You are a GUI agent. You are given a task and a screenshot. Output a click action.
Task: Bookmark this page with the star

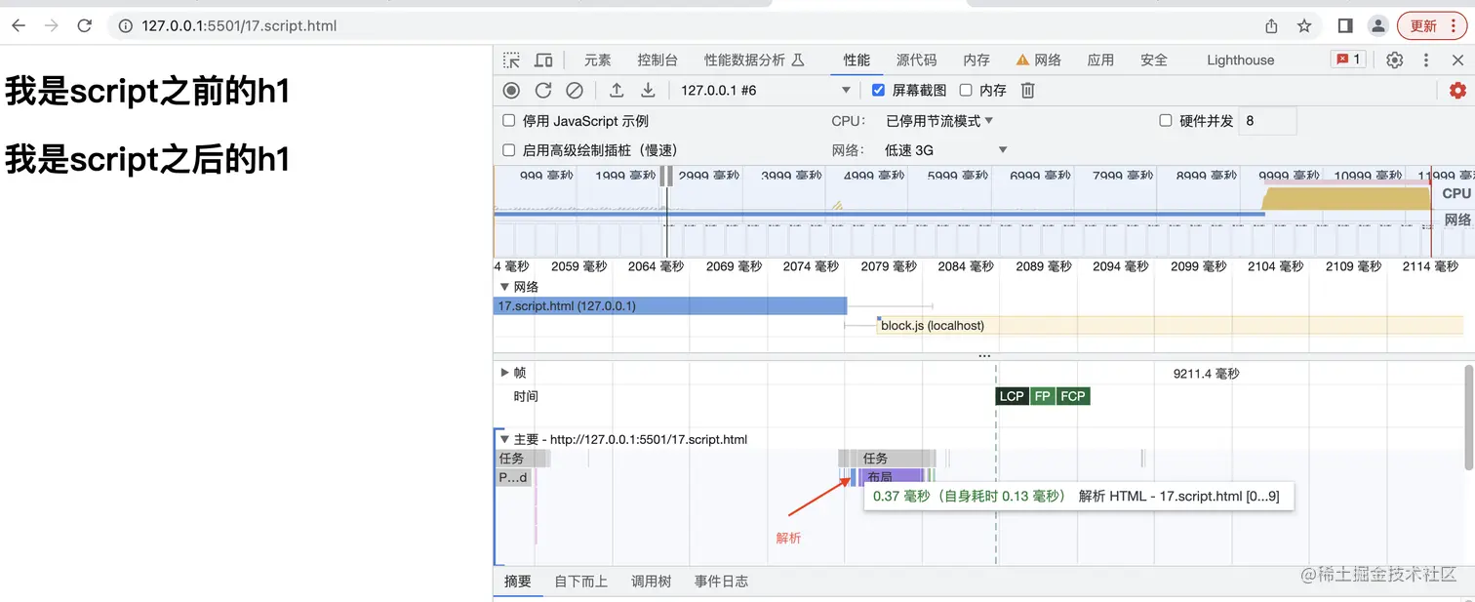1304,25
